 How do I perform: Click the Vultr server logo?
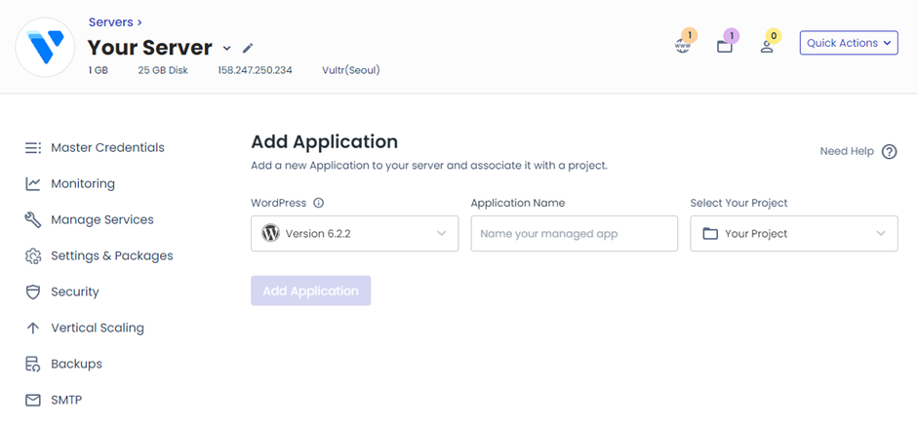(x=47, y=47)
